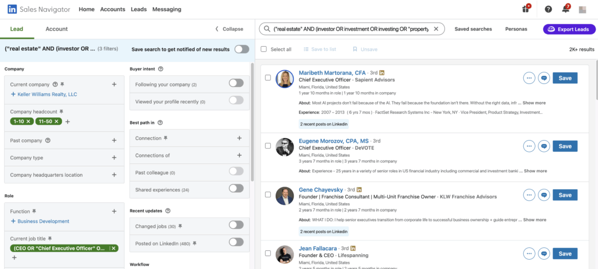Open Personas
Viewport: 598px width, 269px height.
click(x=516, y=29)
